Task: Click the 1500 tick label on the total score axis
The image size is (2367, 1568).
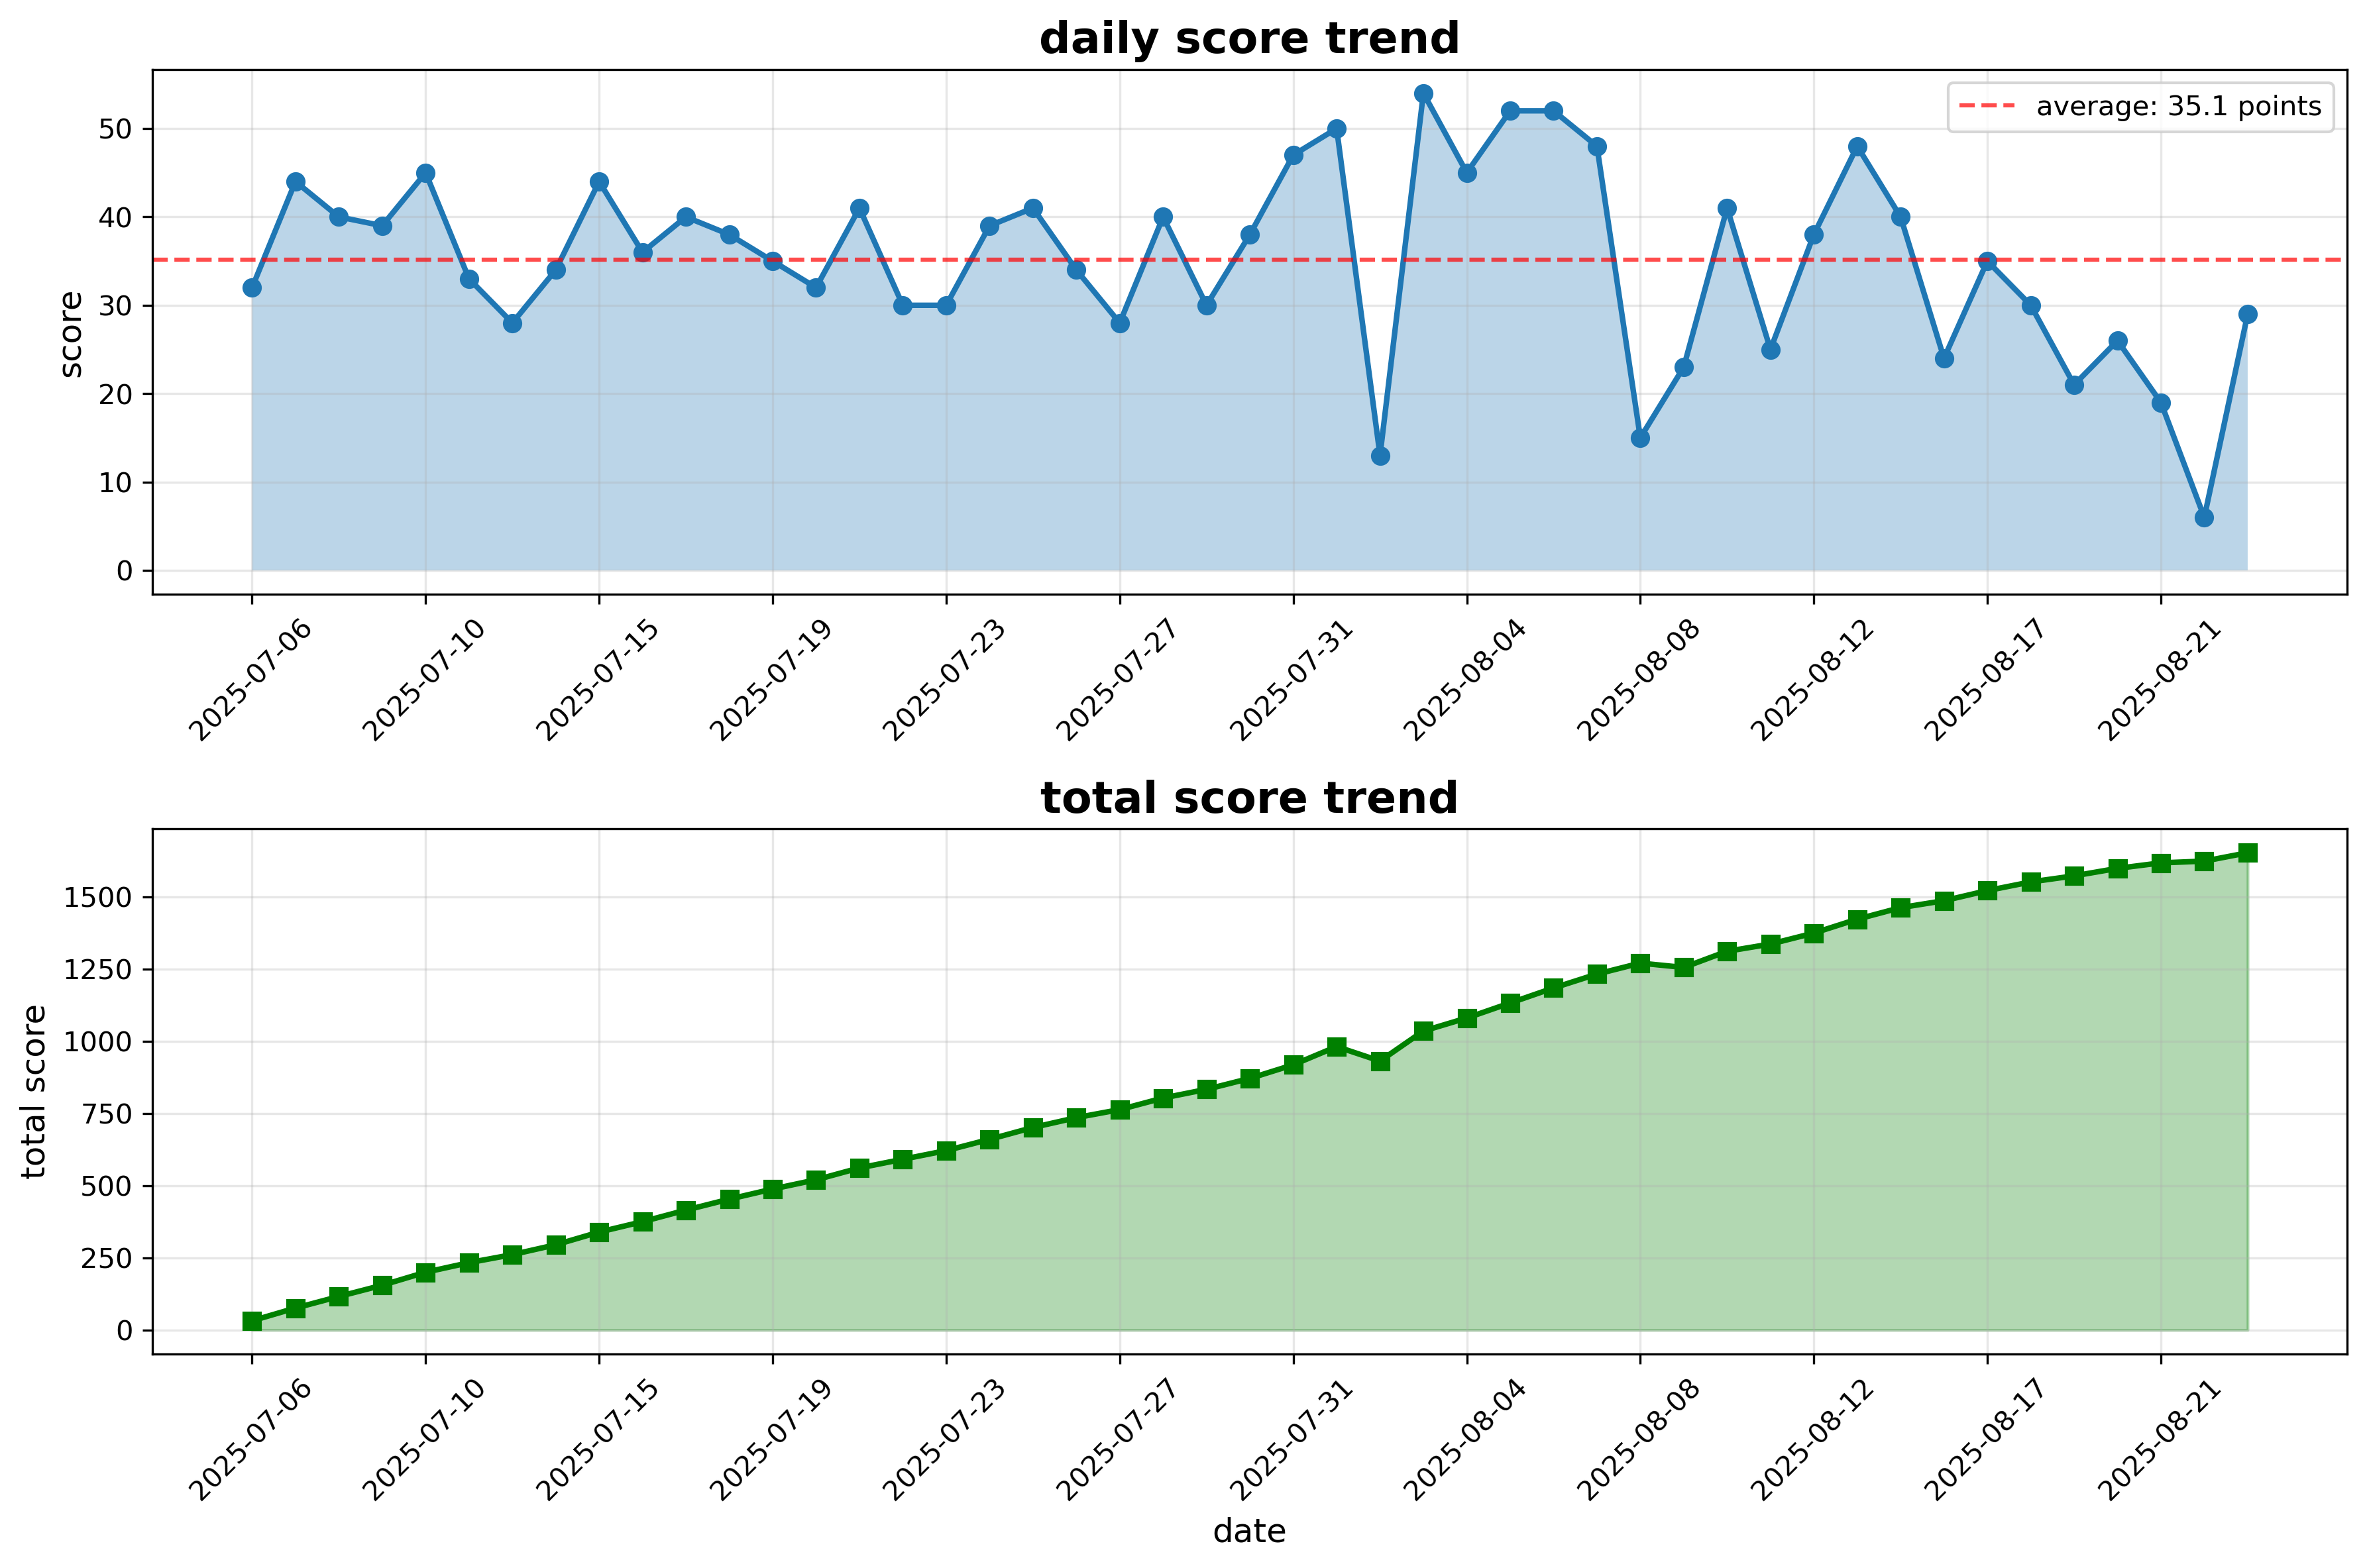Action: (x=97, y=898)
